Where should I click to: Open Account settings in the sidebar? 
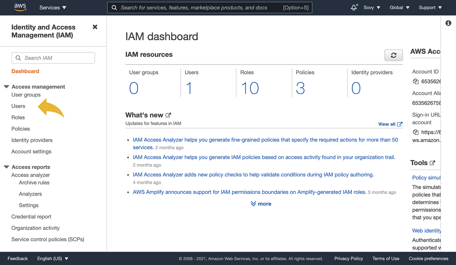pos(31,152)
